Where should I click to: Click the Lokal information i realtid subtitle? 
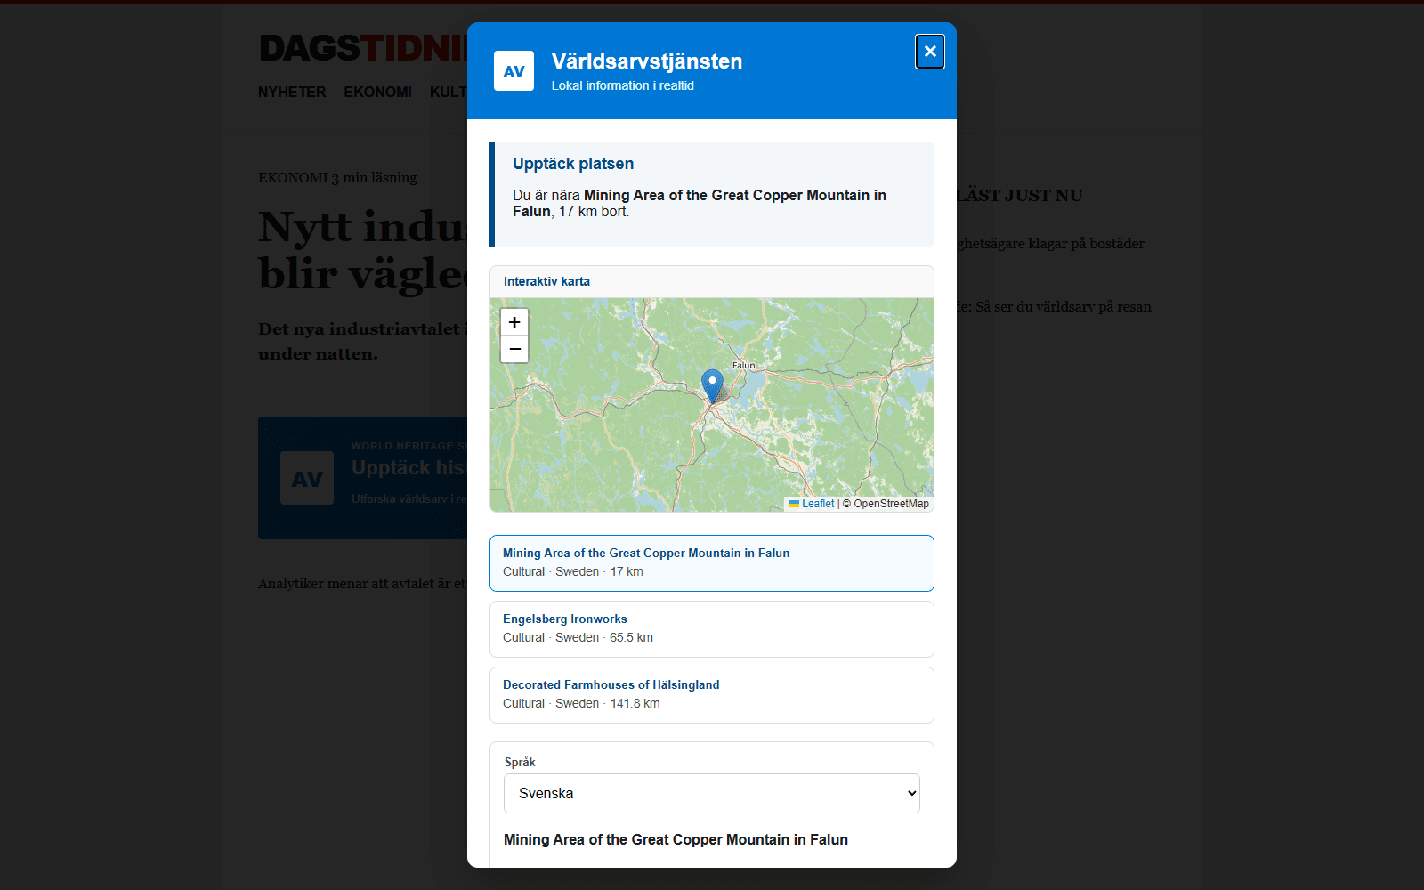coord(623,85)
